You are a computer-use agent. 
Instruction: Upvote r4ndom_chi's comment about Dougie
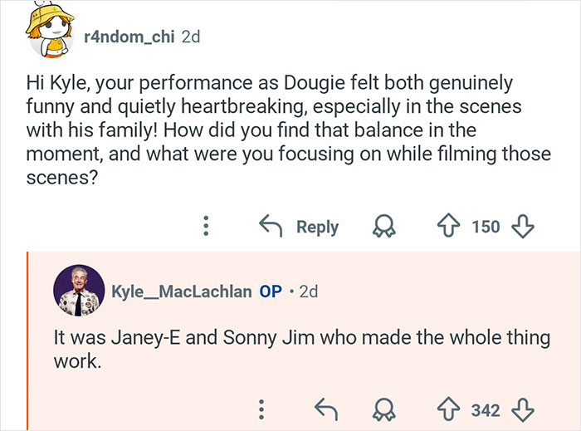click(447, 226)
